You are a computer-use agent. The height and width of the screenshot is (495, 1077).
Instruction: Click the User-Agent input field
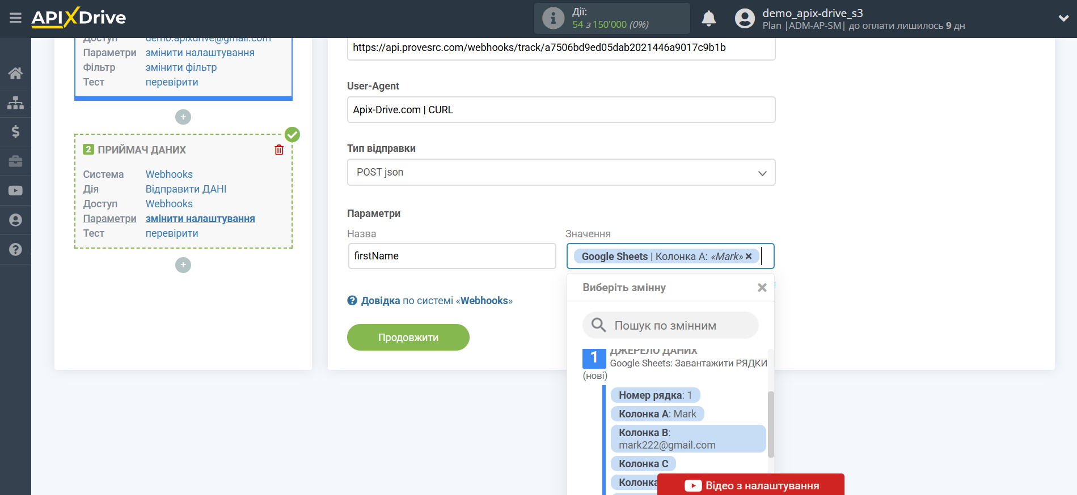(x=561, y=110)
